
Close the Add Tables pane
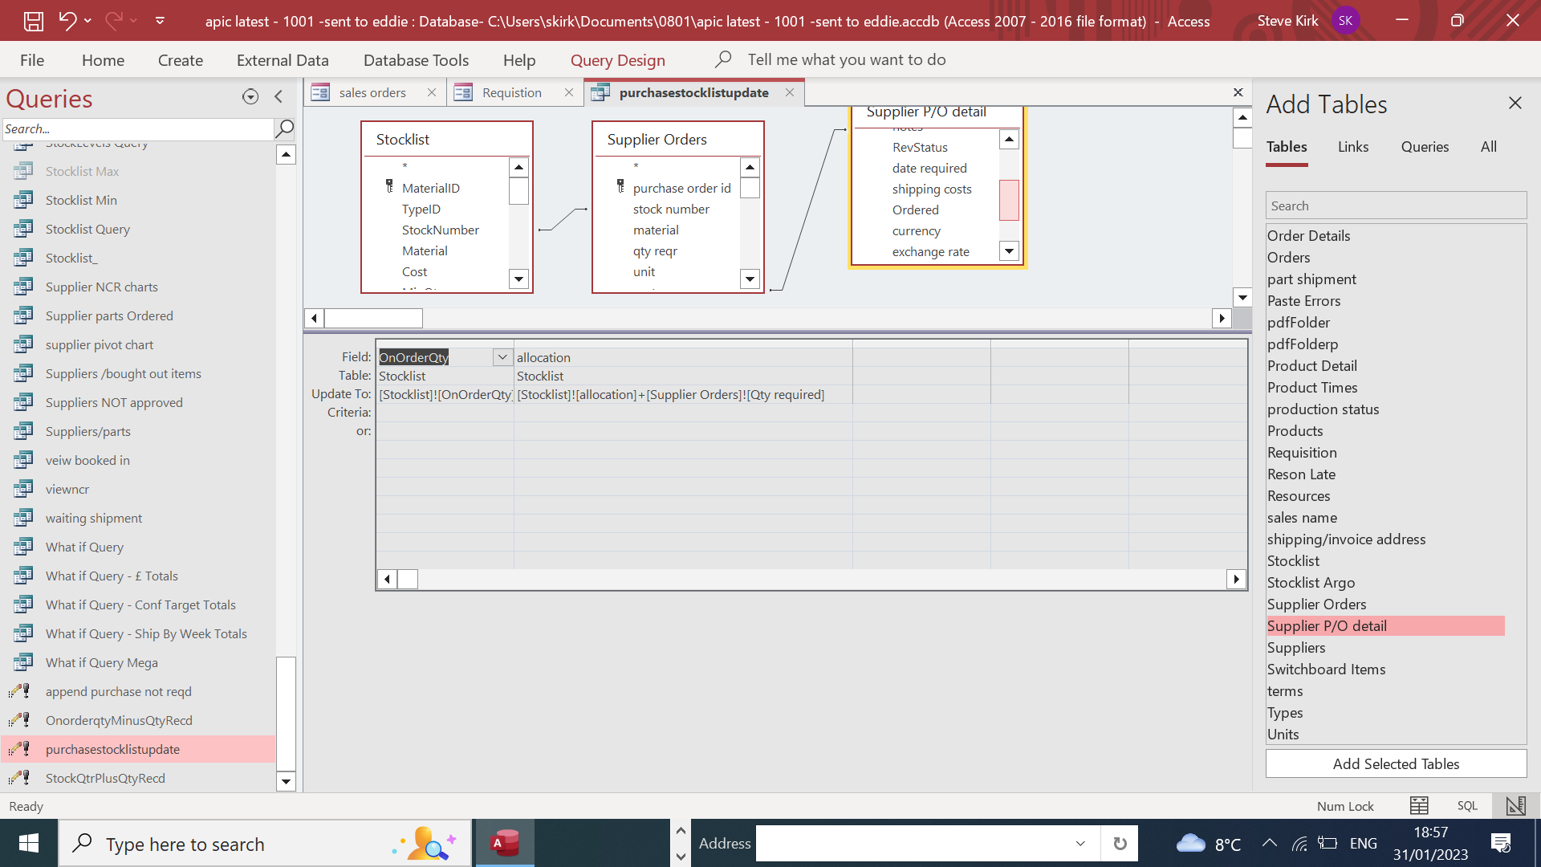tap(1515, 103)
